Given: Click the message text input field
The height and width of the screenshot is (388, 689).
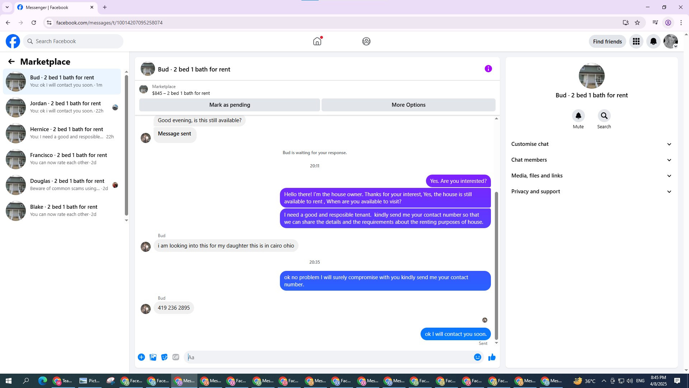Looking at the screenshot, I should point(328,357).
